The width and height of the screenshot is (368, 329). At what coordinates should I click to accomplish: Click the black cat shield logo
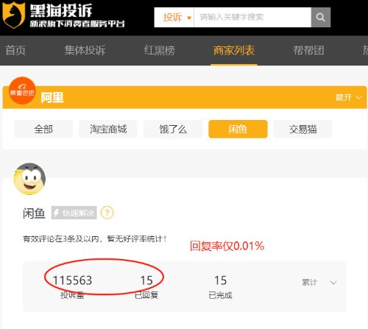click(13, 15)
